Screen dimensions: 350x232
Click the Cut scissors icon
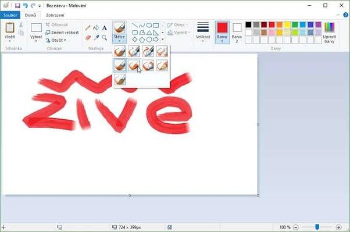[x=21, y=24]
